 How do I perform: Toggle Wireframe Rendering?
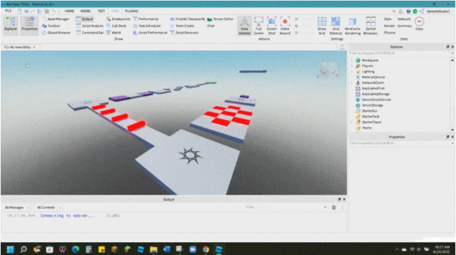[x=352, y=26]
